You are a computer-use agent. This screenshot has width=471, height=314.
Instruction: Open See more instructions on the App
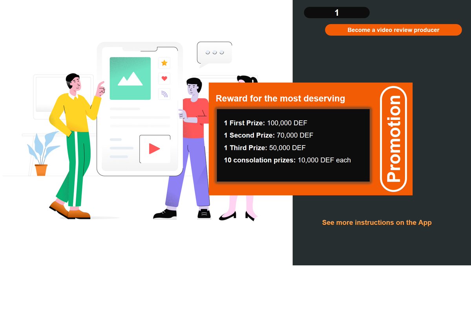(x=377, y=222)
